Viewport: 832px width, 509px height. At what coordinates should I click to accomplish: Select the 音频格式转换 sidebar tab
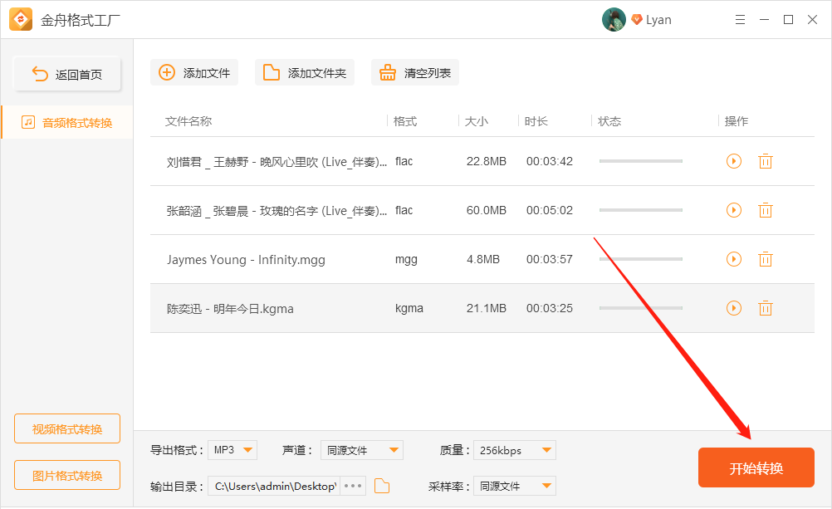(67, 122)
